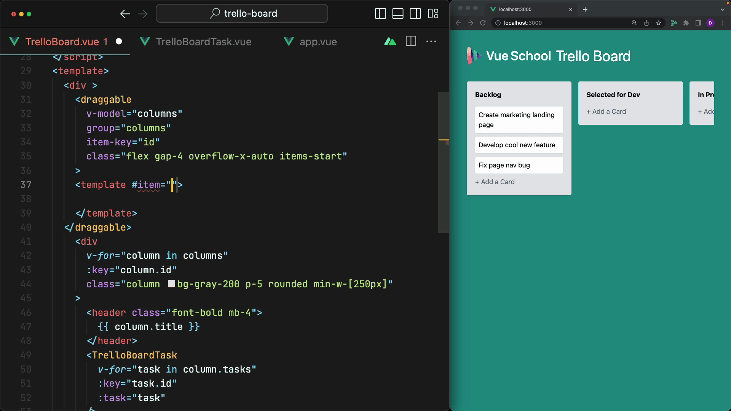The width and height of the screenshot is (731, 411).
Task: Open a new browser tab
Action: [585, 10]
